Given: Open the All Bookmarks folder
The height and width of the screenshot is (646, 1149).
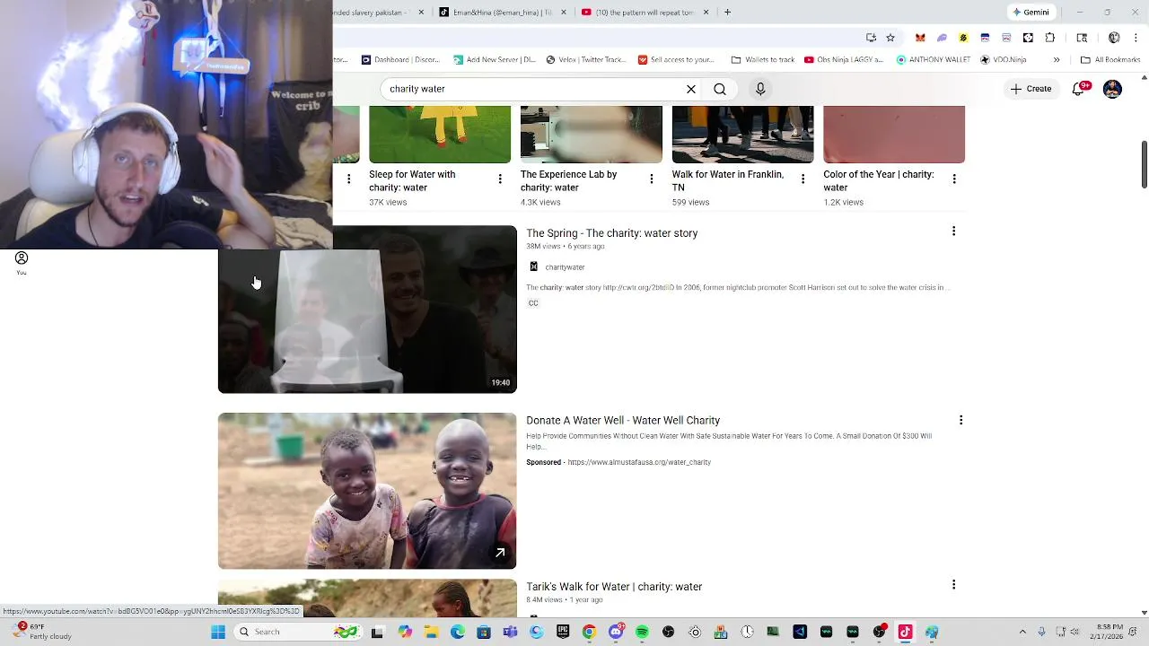Looking at the screenshot, I should (1110, 60).
